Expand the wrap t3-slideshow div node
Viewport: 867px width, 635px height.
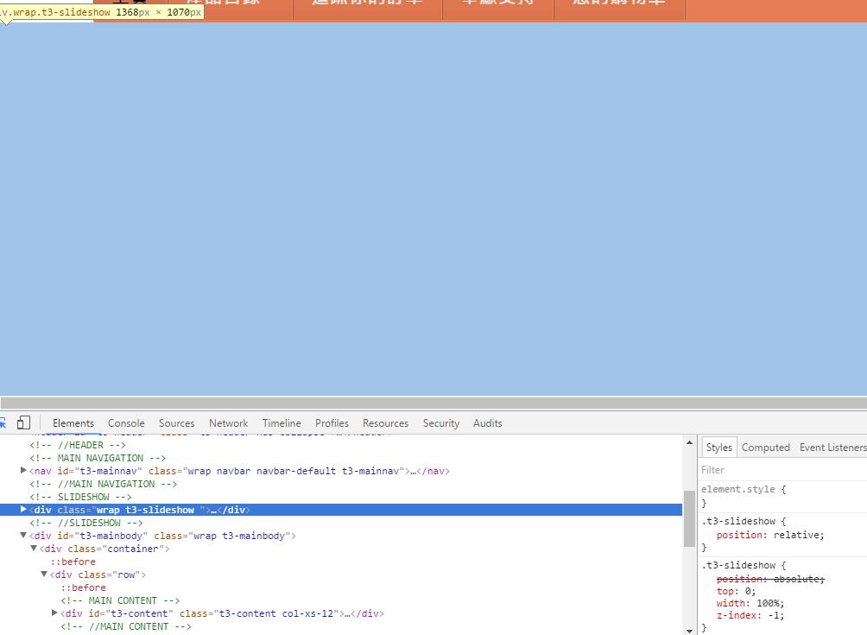(x=23, y=510)
